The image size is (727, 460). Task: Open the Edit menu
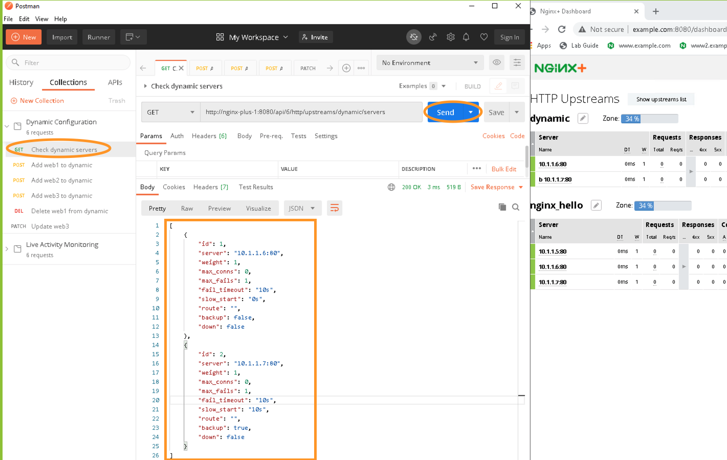pyautogui.click(x=24, y=19)
